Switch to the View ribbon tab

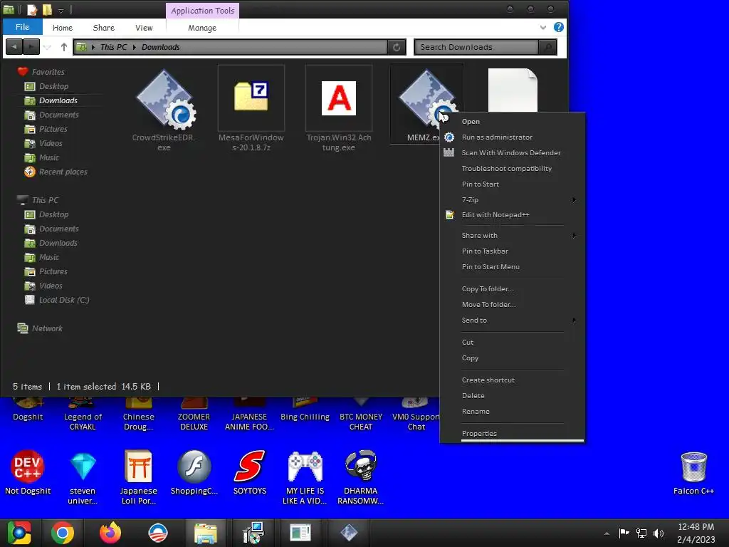144,28
